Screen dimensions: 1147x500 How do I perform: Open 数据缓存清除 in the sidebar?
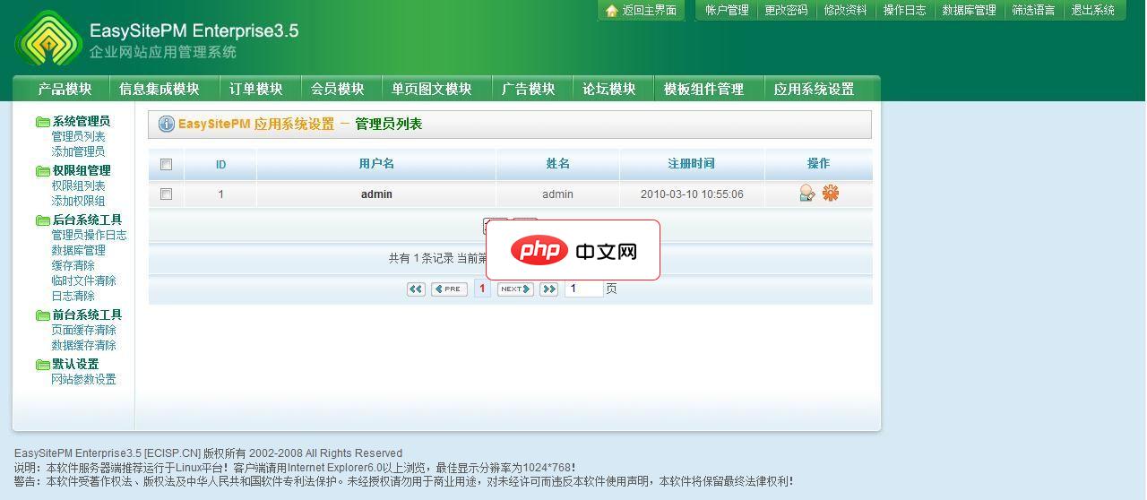coord(83,346)
